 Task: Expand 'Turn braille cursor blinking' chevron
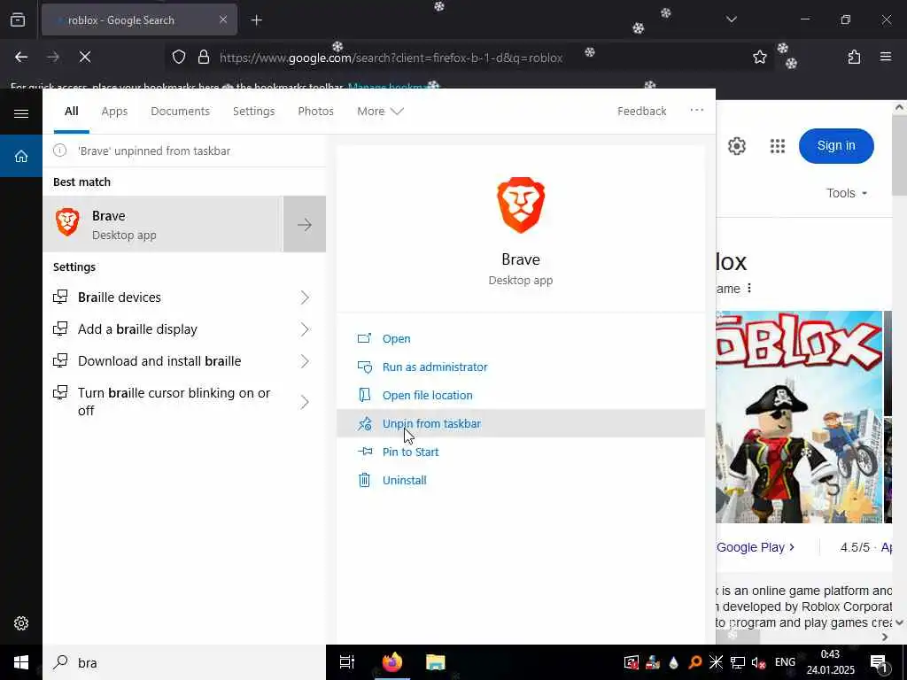tap(305, 401)
